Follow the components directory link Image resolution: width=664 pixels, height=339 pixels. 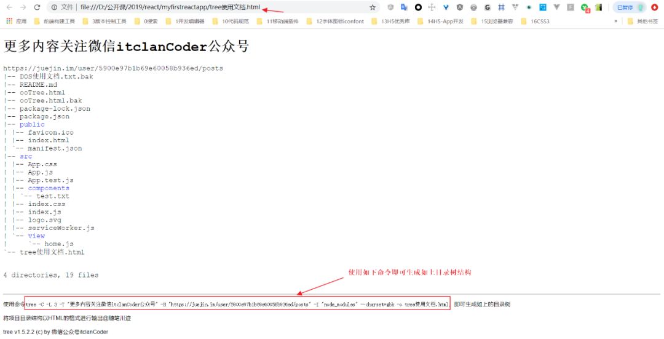click(x=49, y=188)
